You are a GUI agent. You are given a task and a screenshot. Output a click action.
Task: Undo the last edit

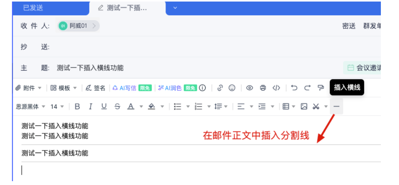(294, 88)
